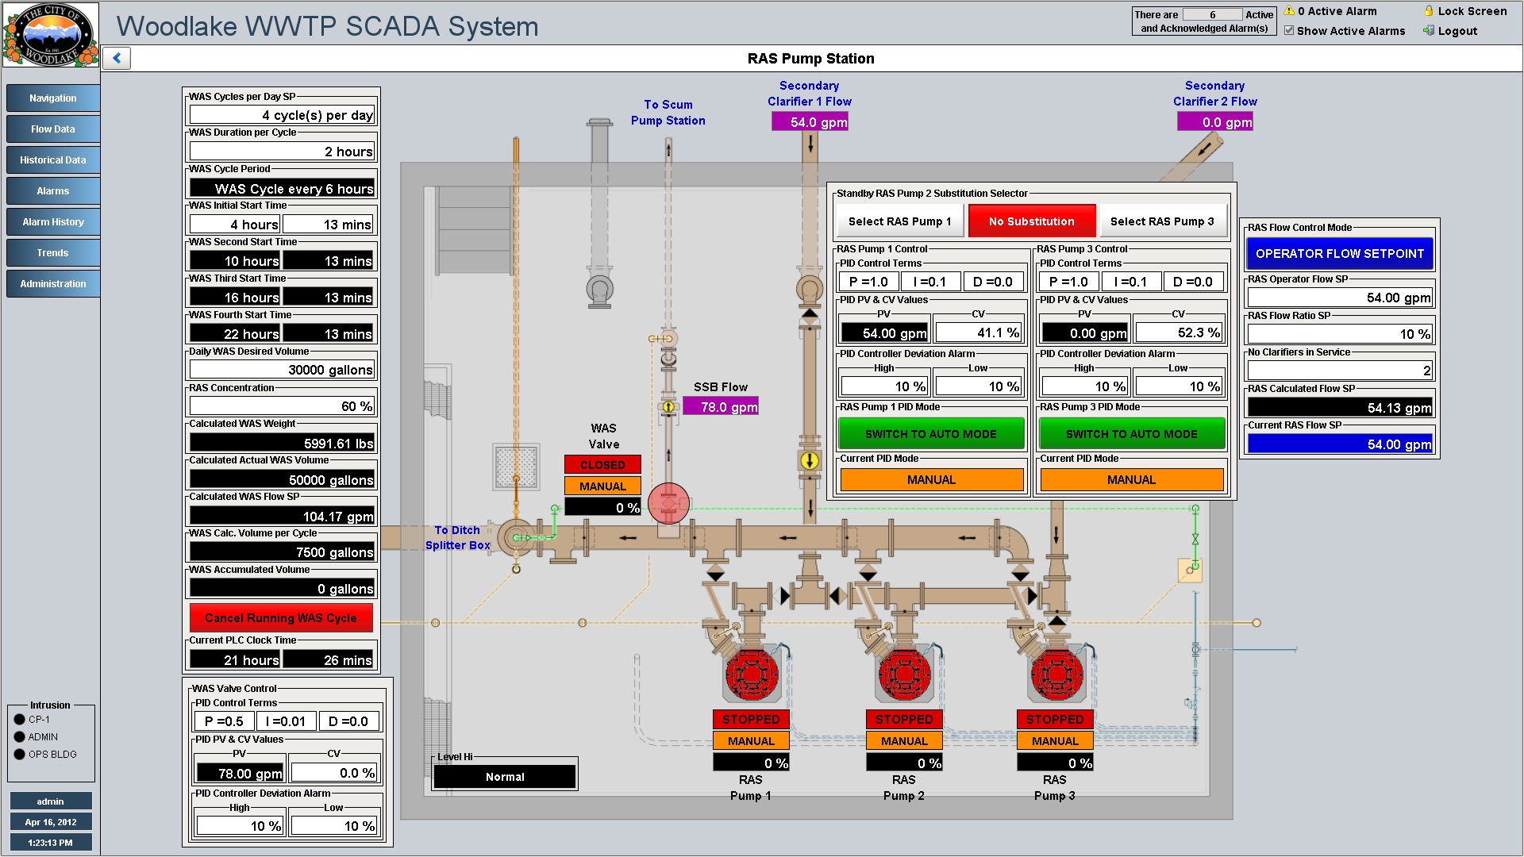This screenshot has width=1524, height=857.
Task: Choose Select RAS Pump 3 option
Action: tap(1161, 221)
